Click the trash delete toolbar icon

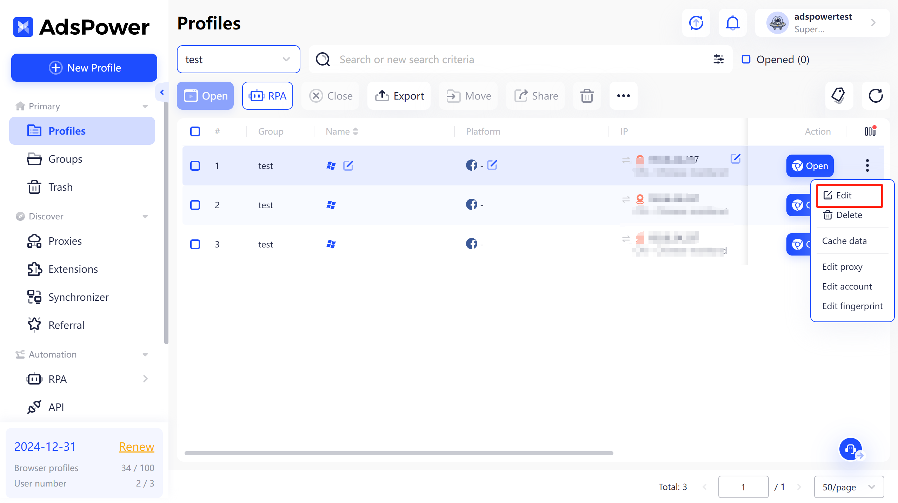pos(587,96)
